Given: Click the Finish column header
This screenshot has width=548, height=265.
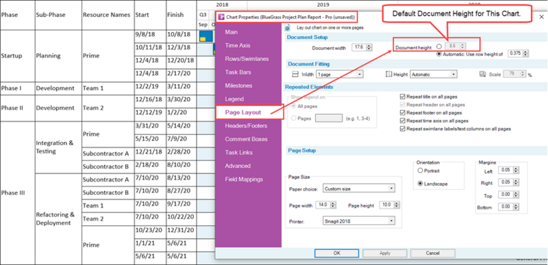Looking at the screenshot, I should coord(181,15).
